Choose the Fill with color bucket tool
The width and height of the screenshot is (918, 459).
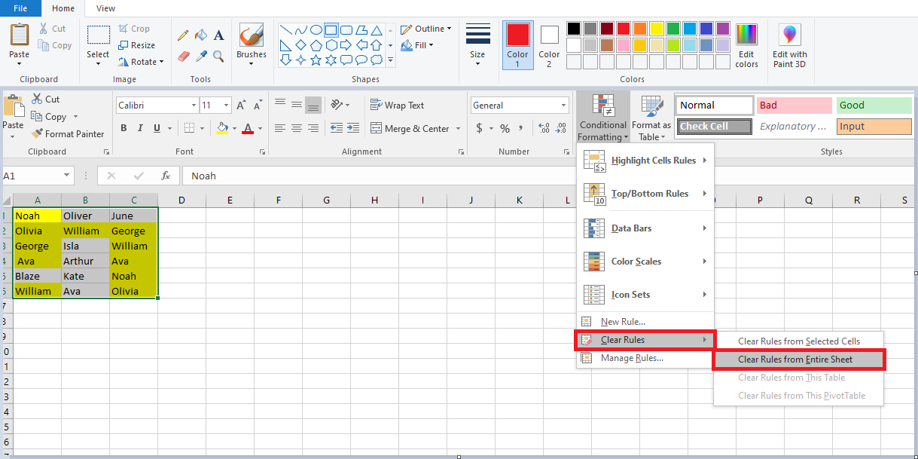click(x=200, y=35)
